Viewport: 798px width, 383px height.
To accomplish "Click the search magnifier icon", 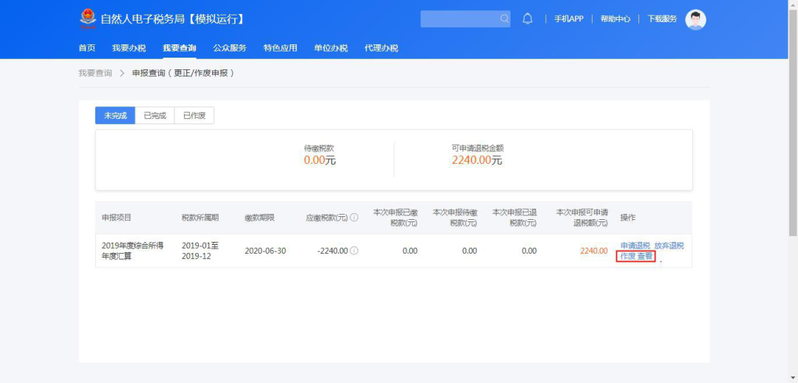I will (504, 19).
